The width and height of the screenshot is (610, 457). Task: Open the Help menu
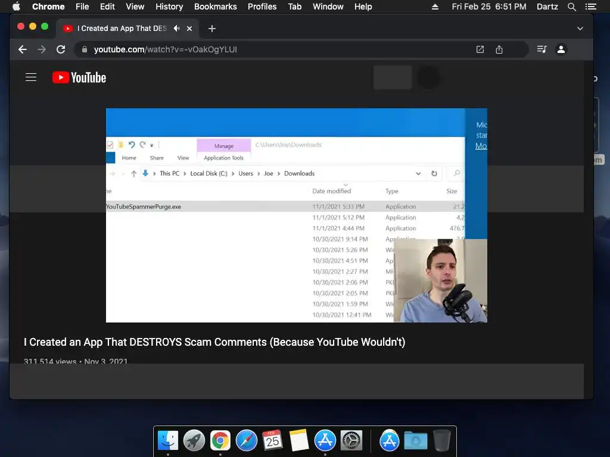coord(363,7)
